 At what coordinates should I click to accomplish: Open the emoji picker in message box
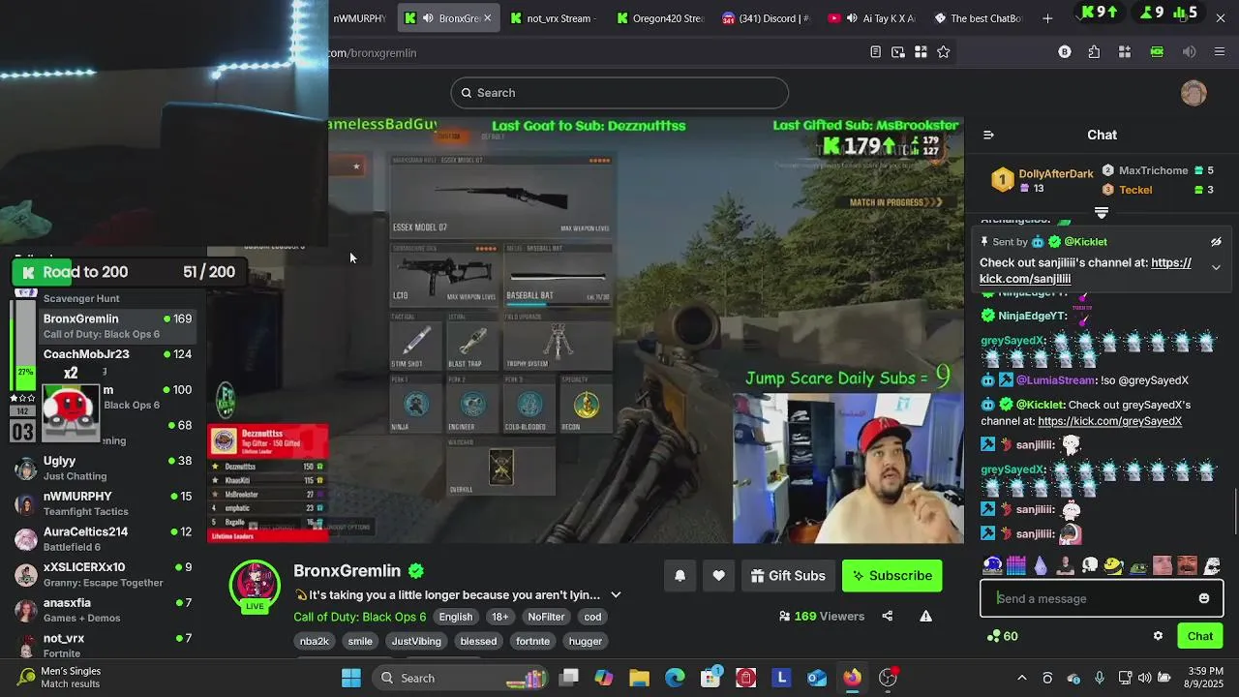pyautogui.click(x=1204, y=598)
